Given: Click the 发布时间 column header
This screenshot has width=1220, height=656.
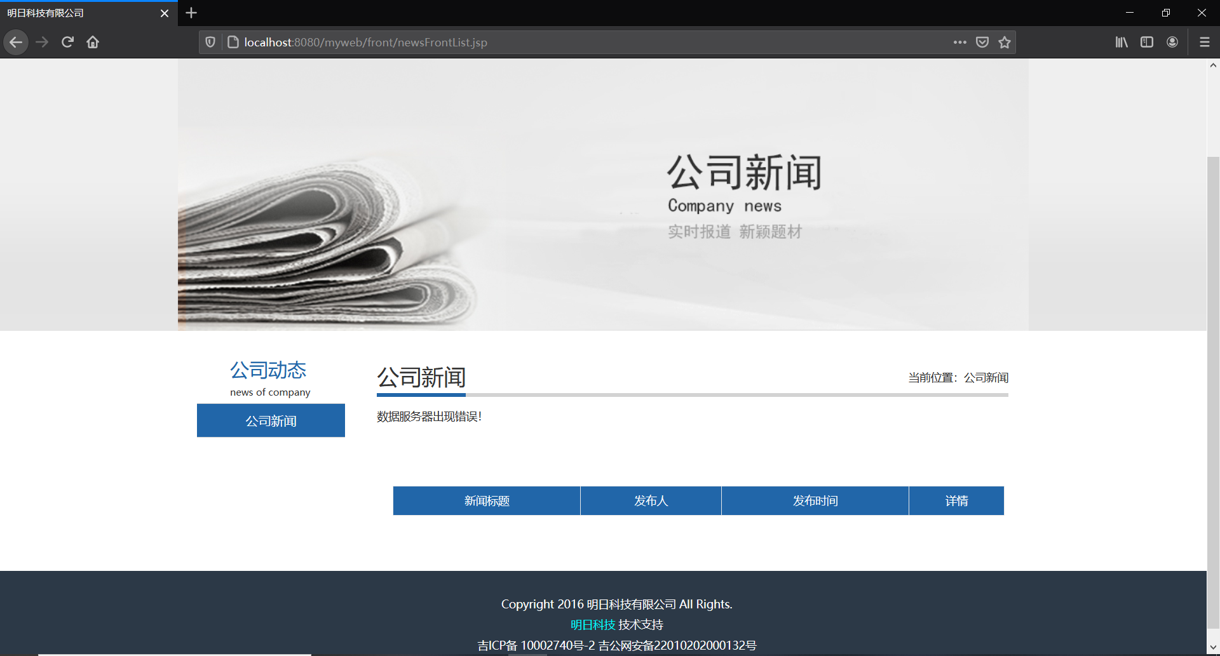Looking at the screenshot, I should point(815,501).
